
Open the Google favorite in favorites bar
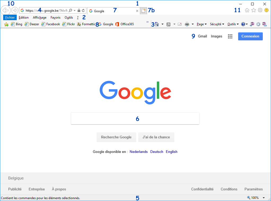[106, 24]
